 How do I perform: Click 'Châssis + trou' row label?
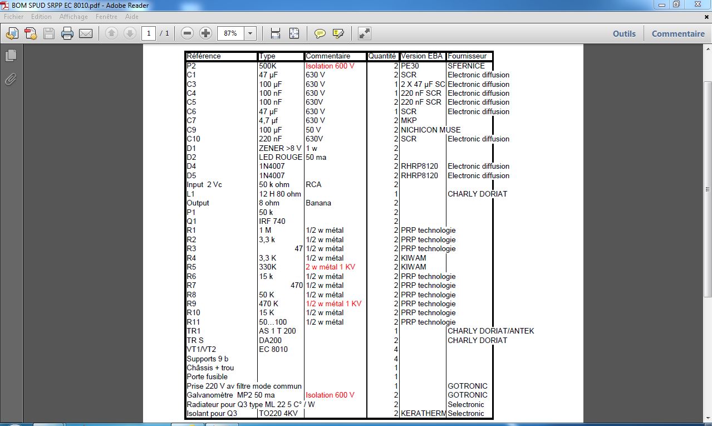[210, 368]
